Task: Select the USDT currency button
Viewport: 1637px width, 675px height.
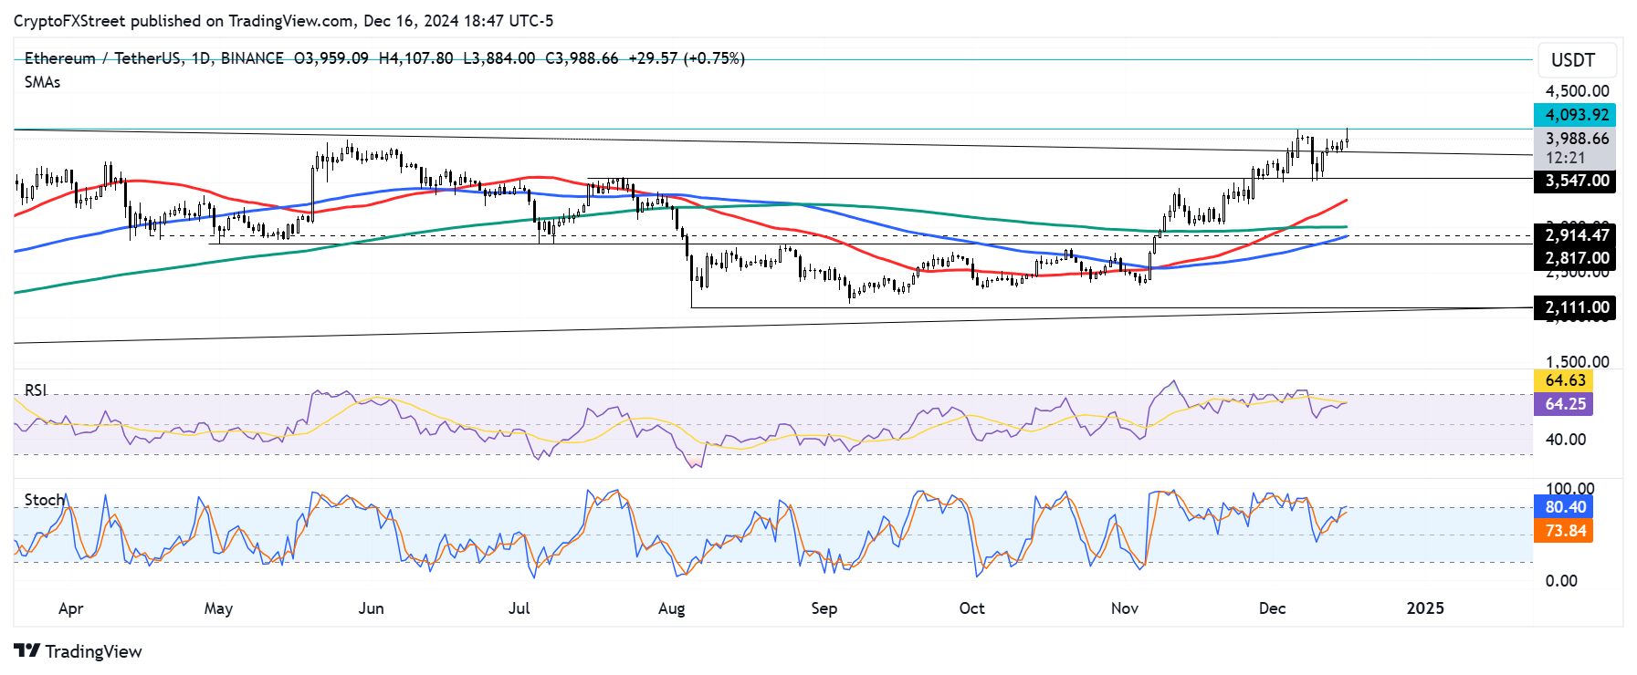Action: pyautogui.click(x=1577, y=60)
